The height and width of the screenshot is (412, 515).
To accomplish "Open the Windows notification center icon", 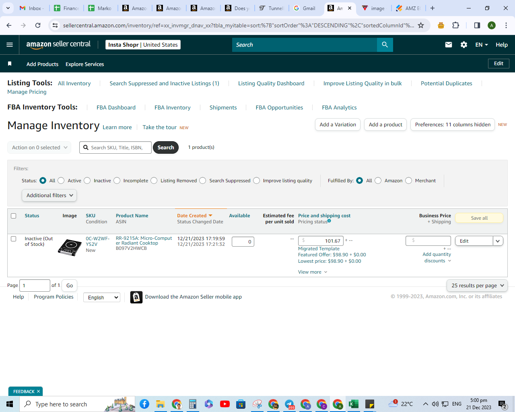I will coord(503,404).
